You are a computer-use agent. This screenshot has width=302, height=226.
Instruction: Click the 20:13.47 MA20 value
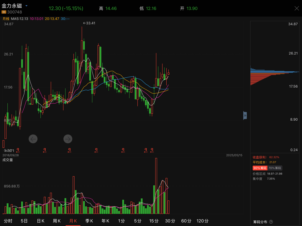pyautogui.click(x=52, y=19)
